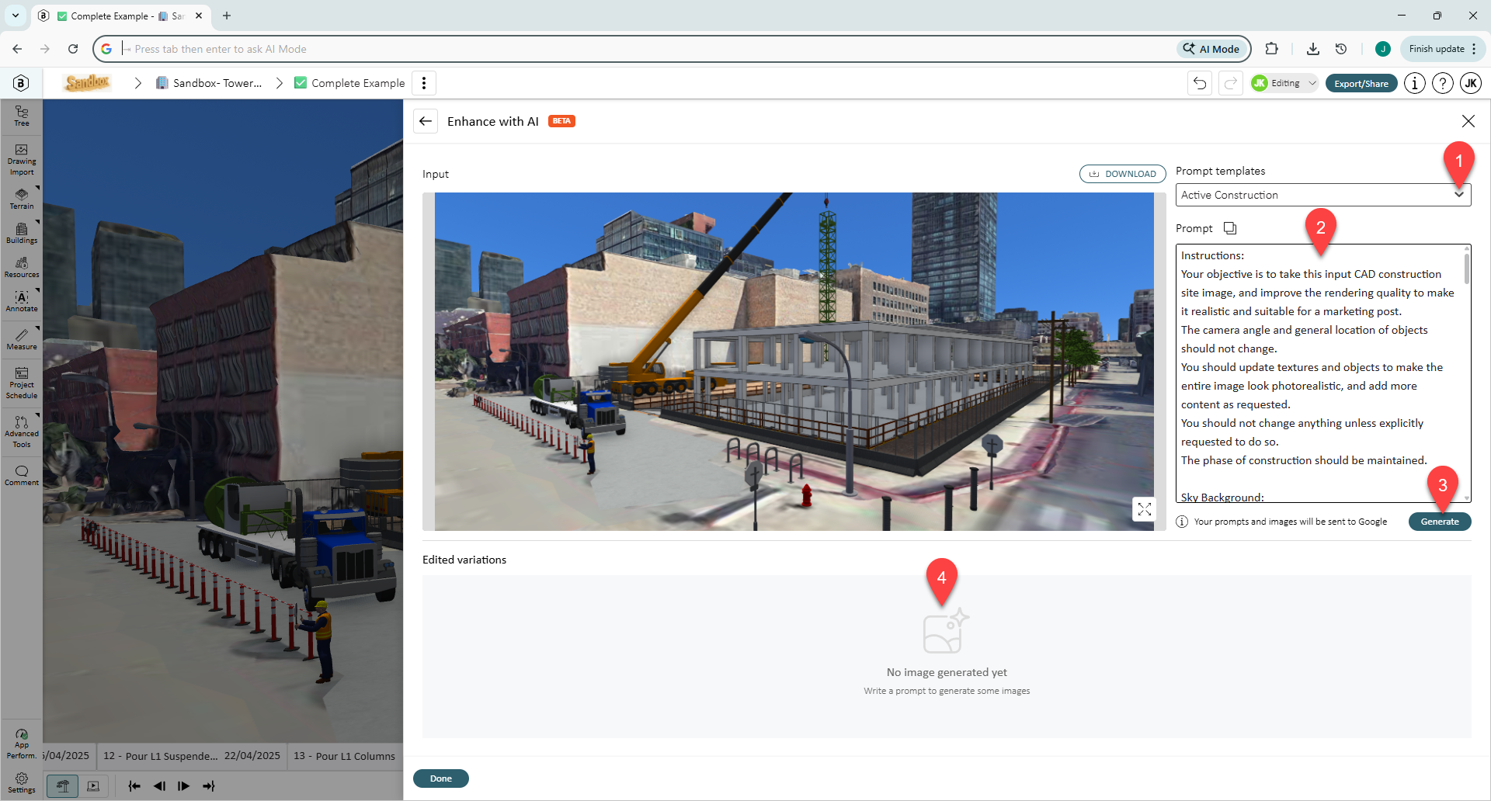Open browser extensions icon
Screen dimensions: 1491x801
(x=1271, y=49)
